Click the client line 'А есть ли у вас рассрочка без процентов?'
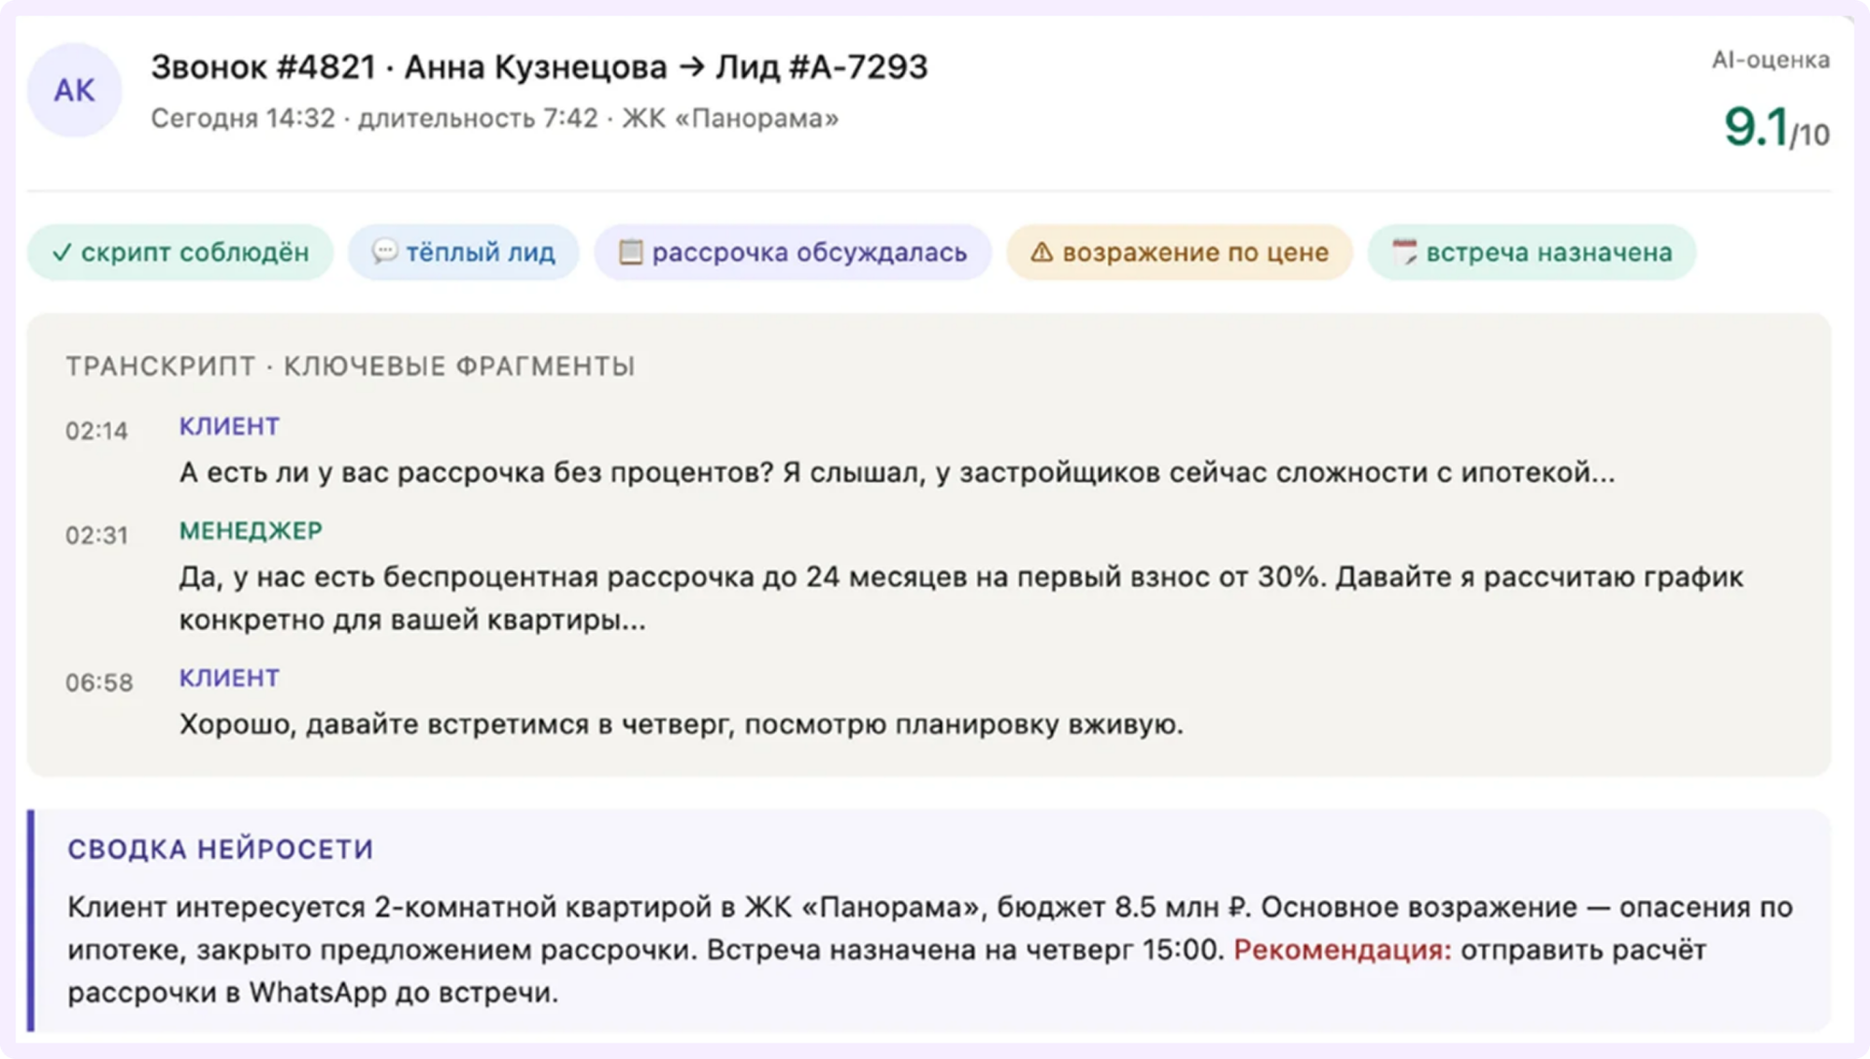 point(477,473)
